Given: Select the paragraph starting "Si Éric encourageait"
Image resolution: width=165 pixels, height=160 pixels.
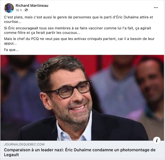Looking at the screenshot, I should [x=78, y=30].
